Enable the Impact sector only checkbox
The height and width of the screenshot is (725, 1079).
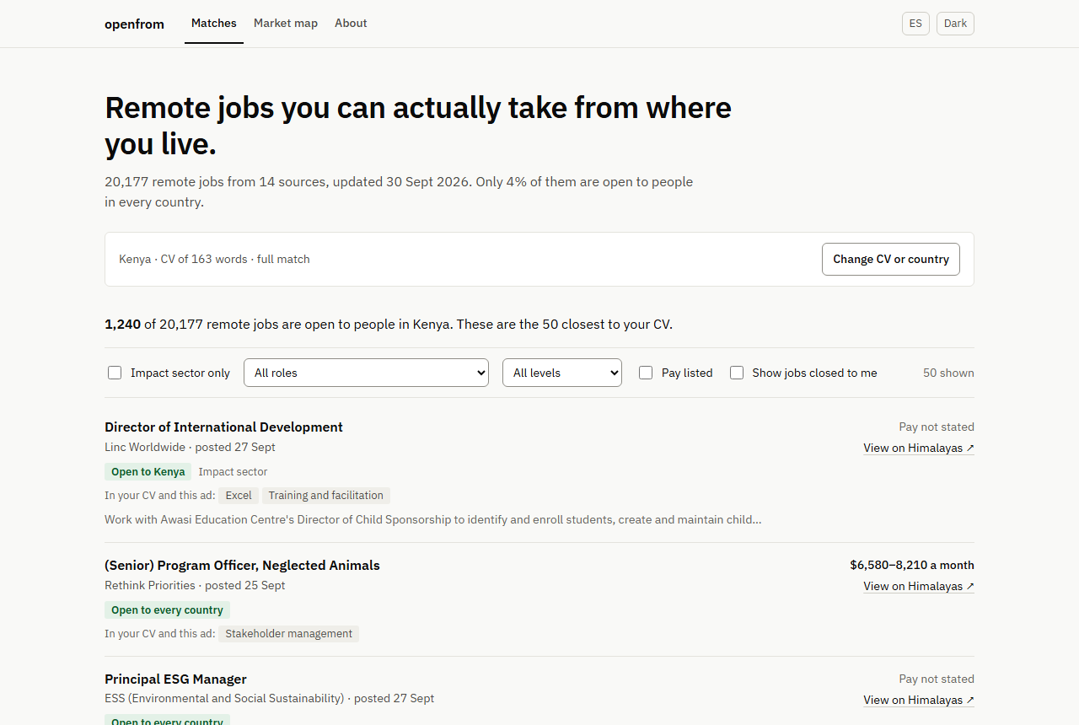tap(115, 373)
